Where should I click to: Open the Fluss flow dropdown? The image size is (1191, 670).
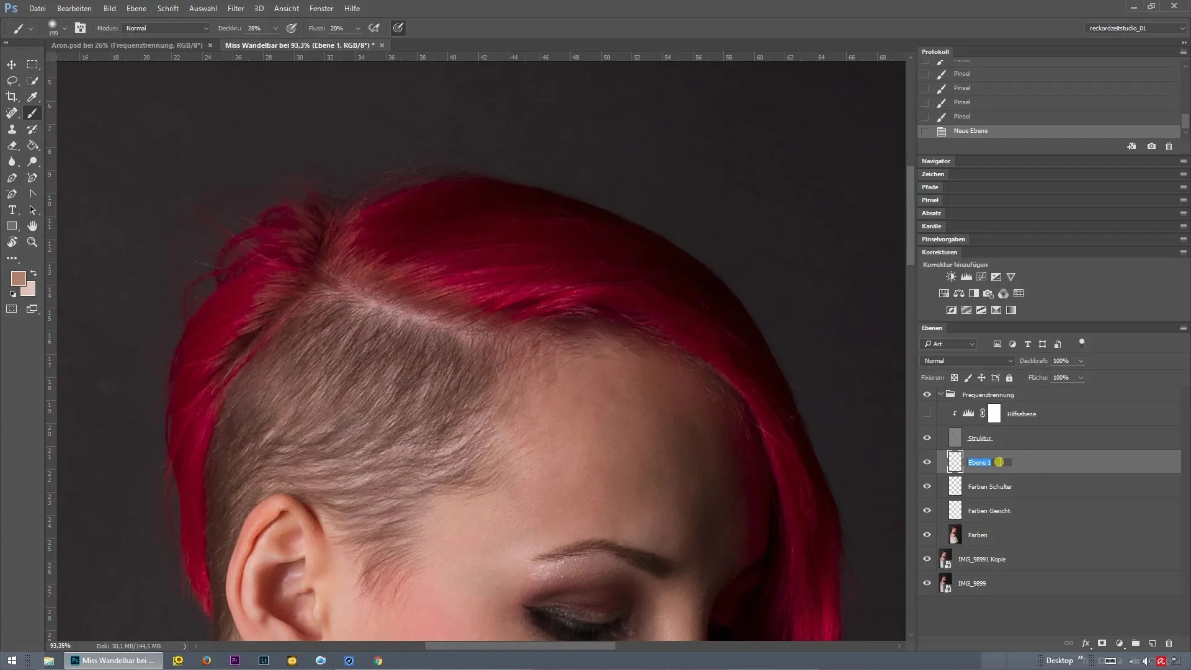[358, 29]
